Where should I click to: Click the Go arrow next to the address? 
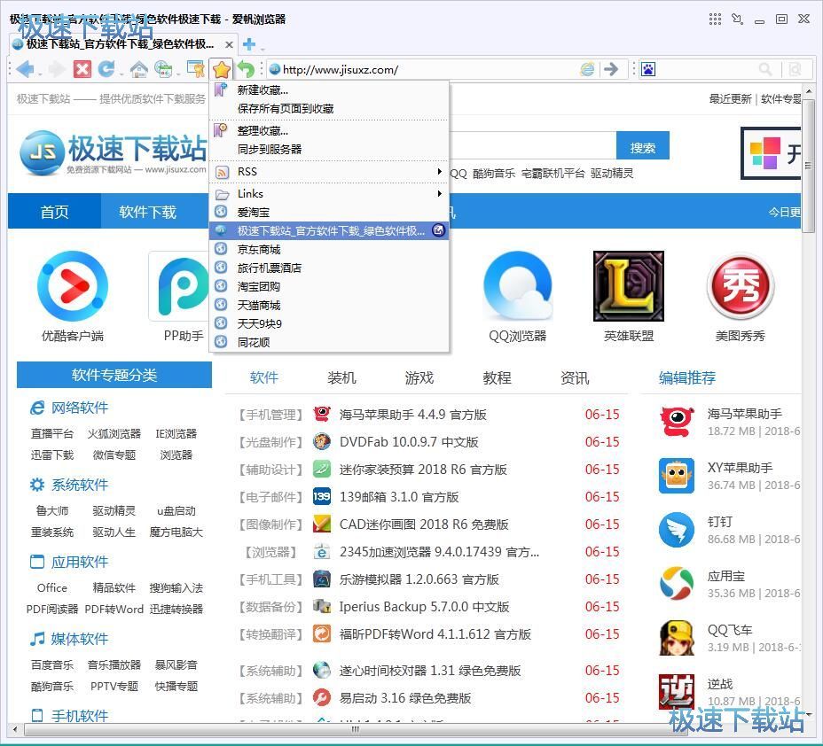tap(611, 69)
